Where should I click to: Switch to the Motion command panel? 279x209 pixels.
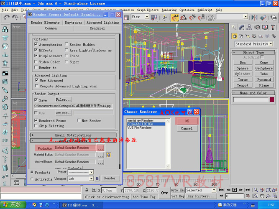click(x=257, y=27)
